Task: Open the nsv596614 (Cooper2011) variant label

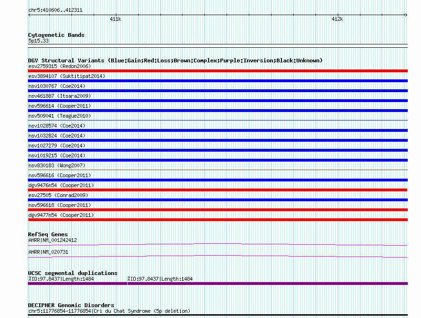Action: pos(60,106)
